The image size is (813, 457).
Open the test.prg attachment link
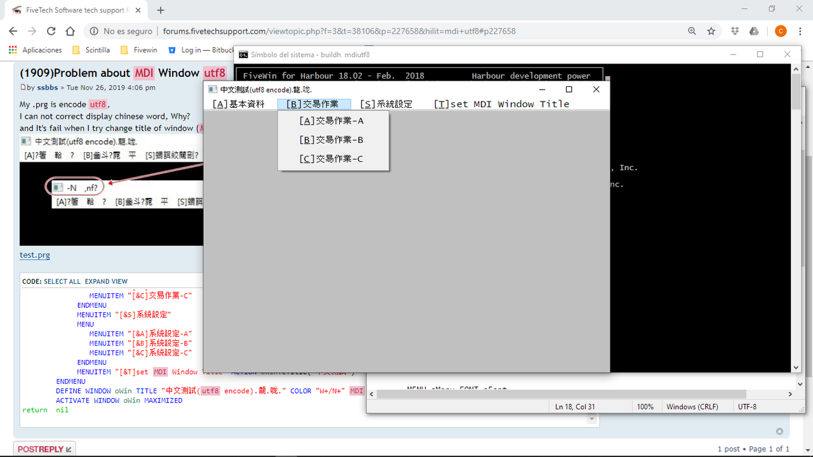pos(35,255)
